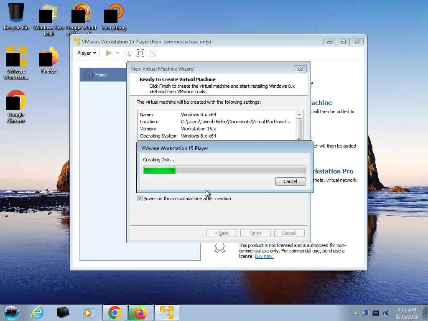Open Windows Media Player from taskbar

pyautogui.click(x=88, y=313)
